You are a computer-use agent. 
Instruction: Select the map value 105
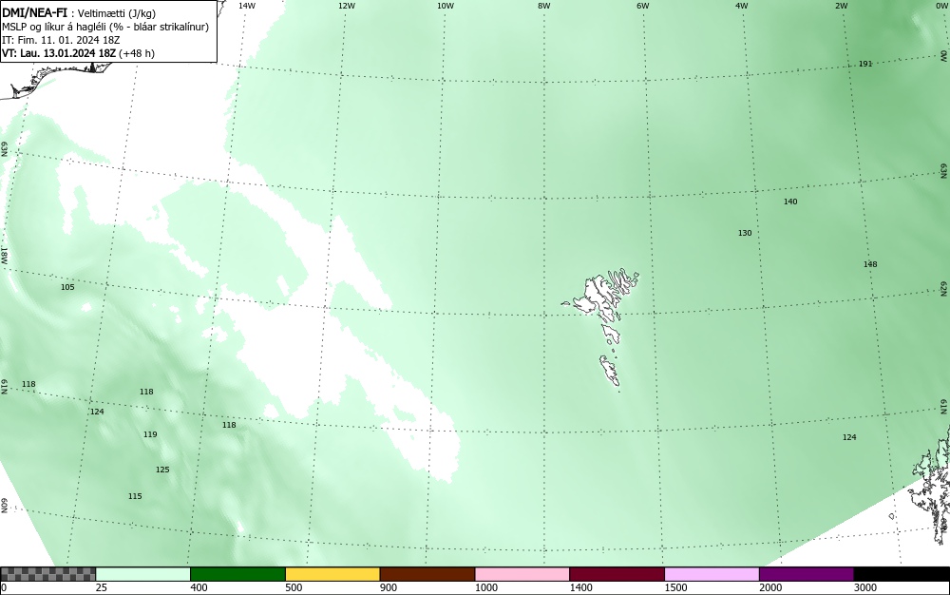click(67, 287)
